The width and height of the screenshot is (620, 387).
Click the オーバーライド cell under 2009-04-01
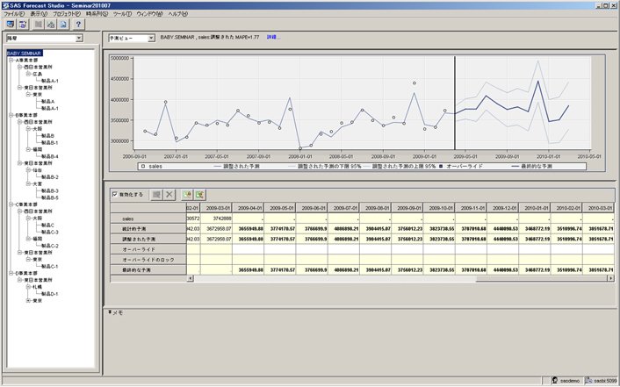(x=248, y=249)
